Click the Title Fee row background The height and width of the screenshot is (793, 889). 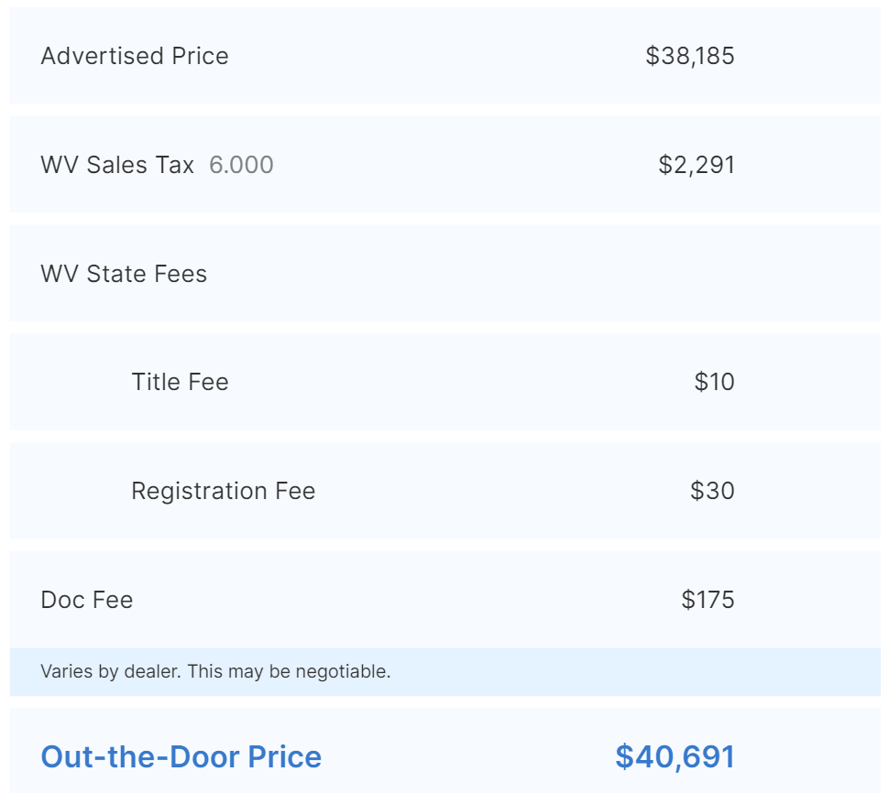pos(445,382)
